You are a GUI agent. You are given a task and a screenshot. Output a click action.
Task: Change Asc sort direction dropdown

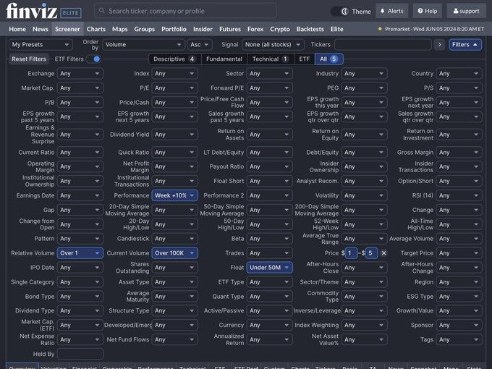pos(200,45)
